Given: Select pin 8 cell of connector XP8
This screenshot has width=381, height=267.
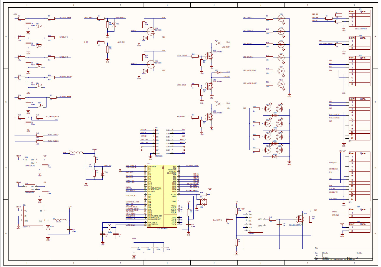Looking at the screenshot, I should coord(352,84).
